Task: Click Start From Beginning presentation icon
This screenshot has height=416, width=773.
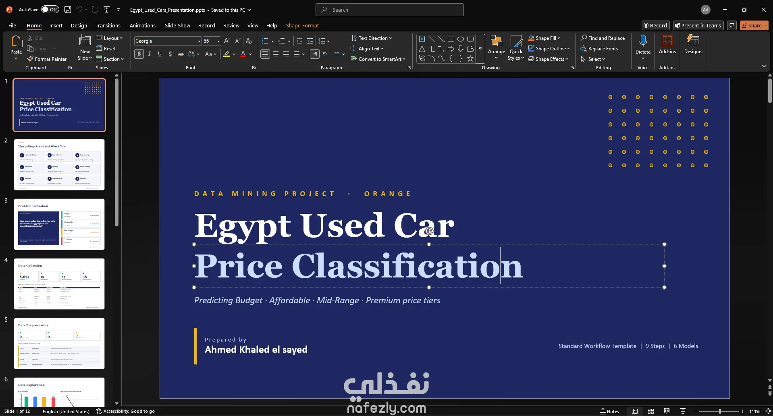Action: click(107, 10)
